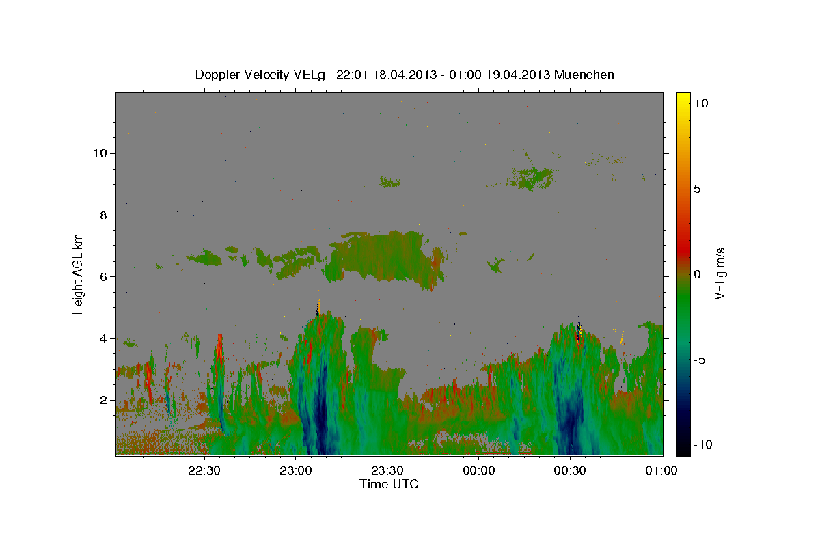Screen dimensions: 820x547
Task: Click the red updraft streak near 22:35
Action: (x=219, y=350)
